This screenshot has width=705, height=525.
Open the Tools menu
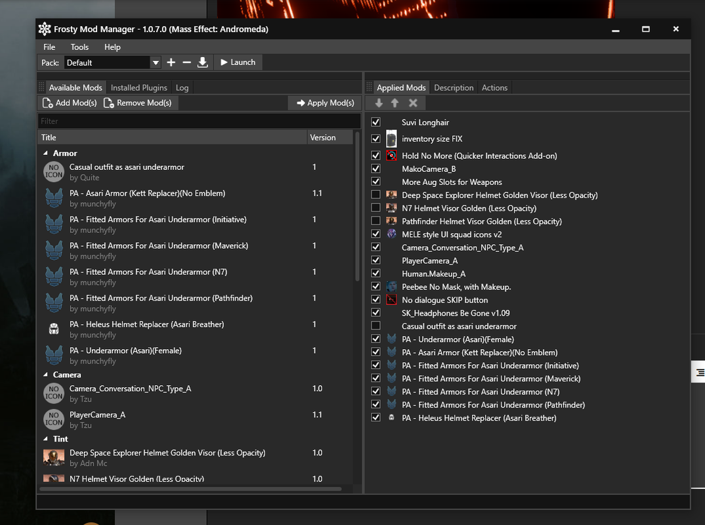coord(79,47)
